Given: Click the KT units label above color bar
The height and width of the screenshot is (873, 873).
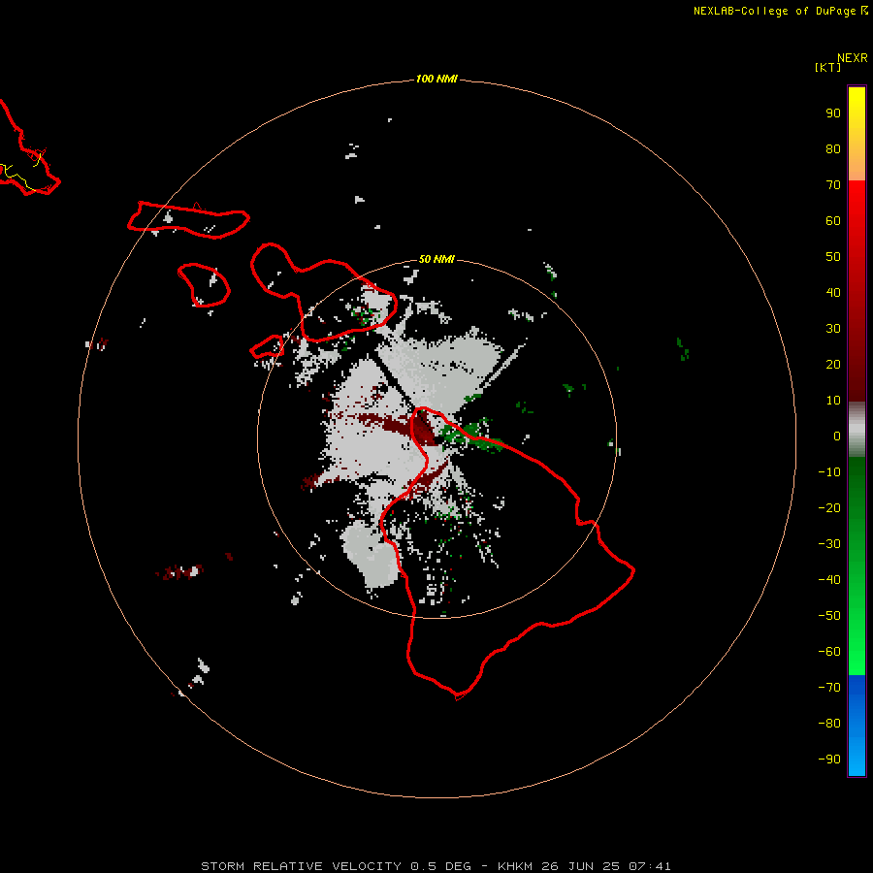Looking at the screenshot, I should (827, 67).
